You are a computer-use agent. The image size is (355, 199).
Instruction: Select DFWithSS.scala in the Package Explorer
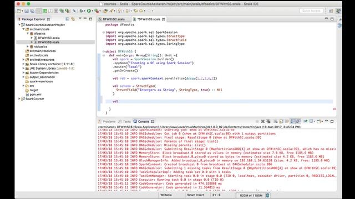(x=49, y=42)
